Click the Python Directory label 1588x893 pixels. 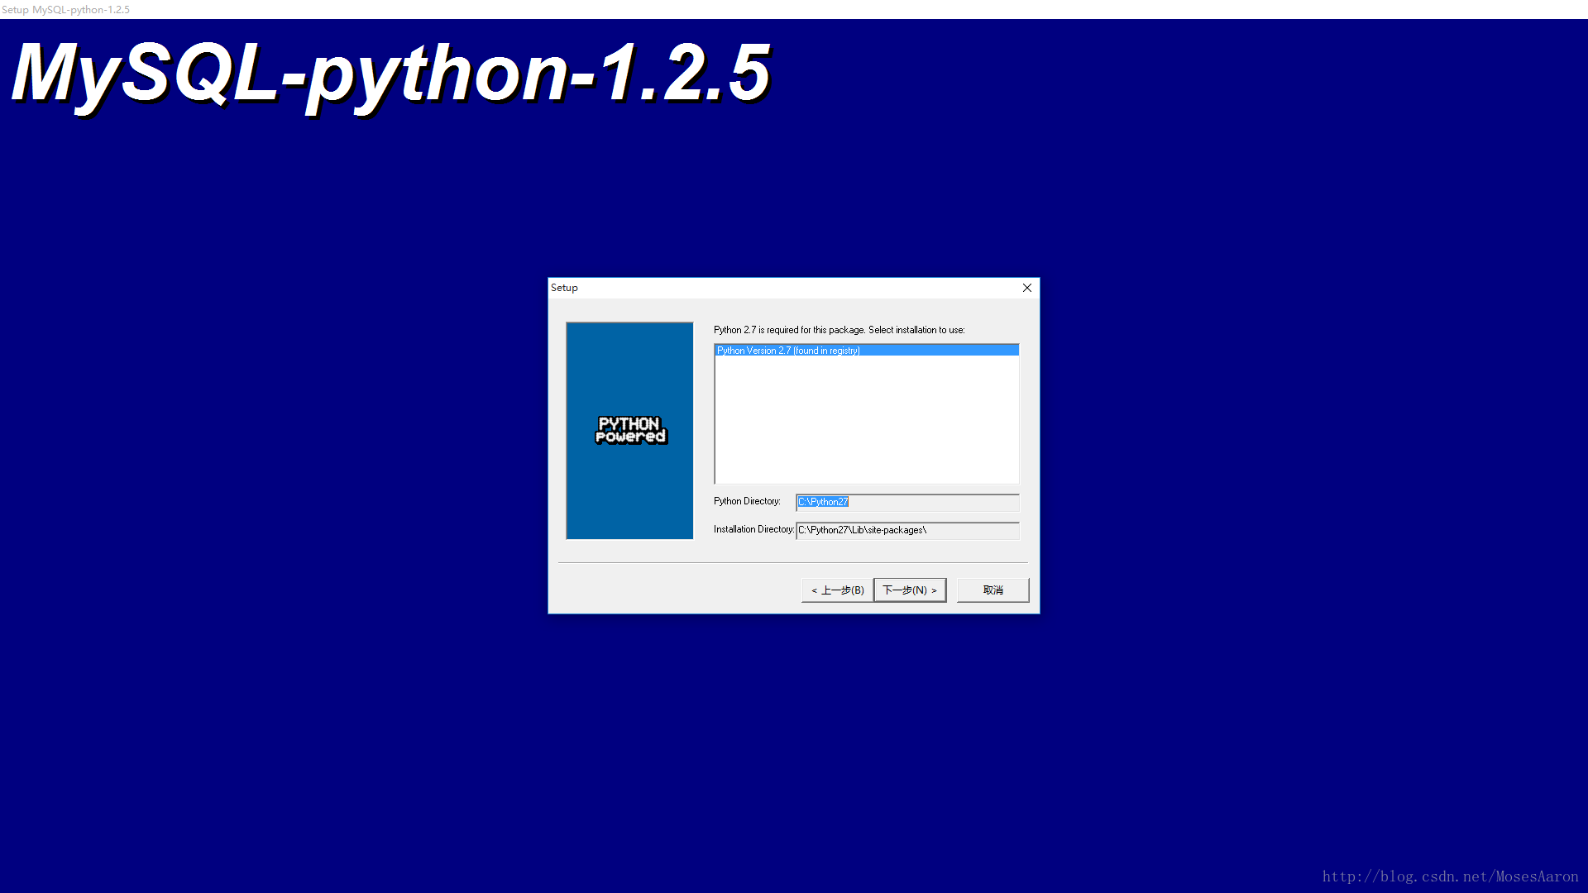[x=747, y=501]
